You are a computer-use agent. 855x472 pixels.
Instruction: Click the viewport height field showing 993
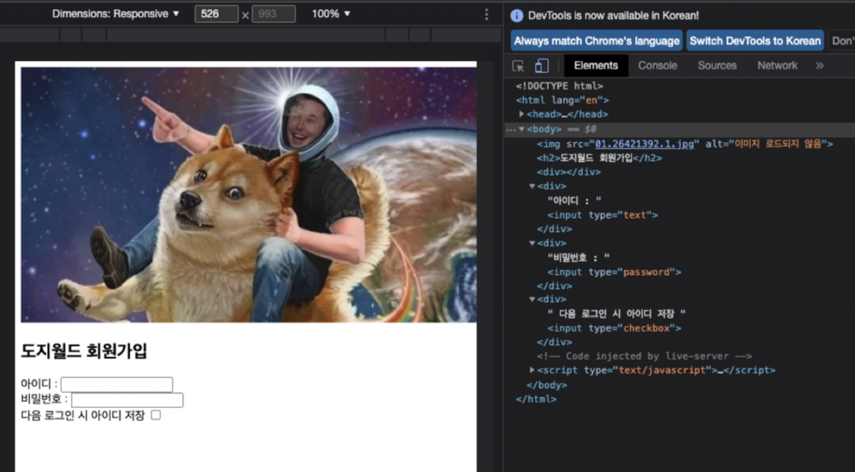[274, 14]
